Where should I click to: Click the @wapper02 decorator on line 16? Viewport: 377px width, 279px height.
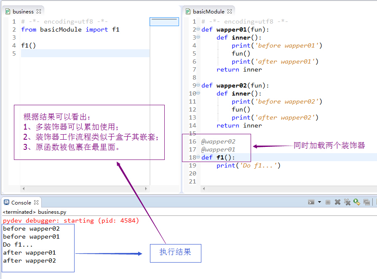point(218,141)
